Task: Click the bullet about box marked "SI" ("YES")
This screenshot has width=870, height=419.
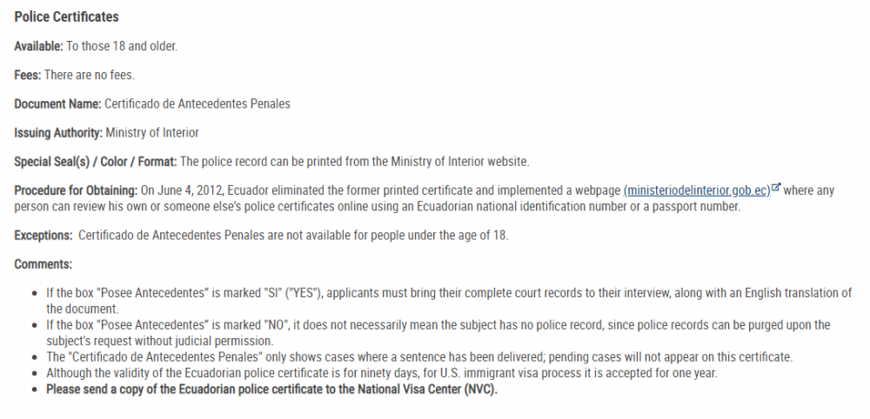Action: coord(449,301)
